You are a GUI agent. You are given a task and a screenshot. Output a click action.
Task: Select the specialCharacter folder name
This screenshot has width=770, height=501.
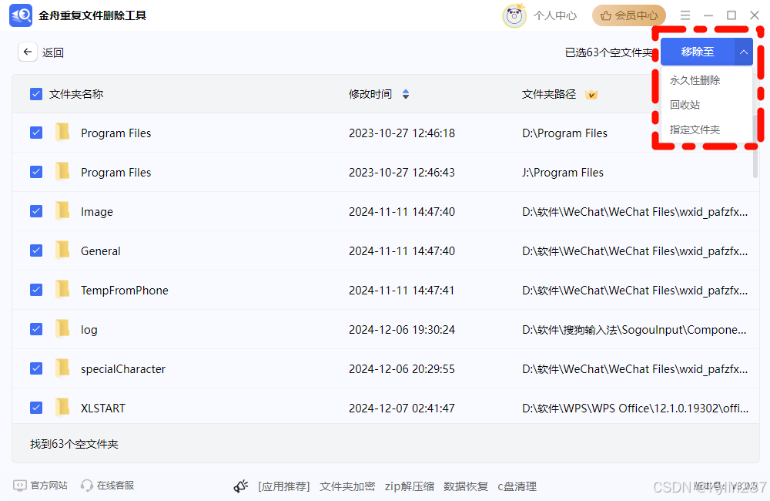pyautogui.click(x=123, y=369)
